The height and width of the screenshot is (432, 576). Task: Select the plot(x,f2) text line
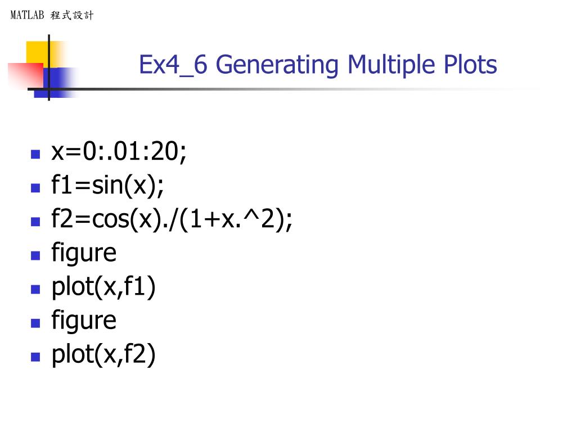[x=103, y=354]
